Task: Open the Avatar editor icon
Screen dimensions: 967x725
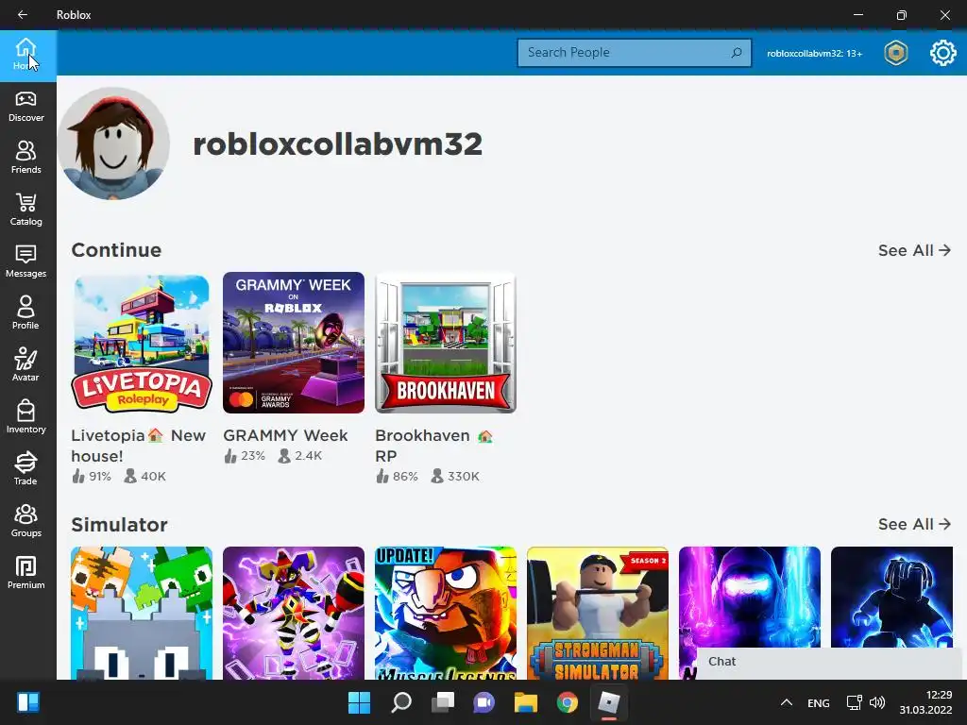Action: coord(25,365)
